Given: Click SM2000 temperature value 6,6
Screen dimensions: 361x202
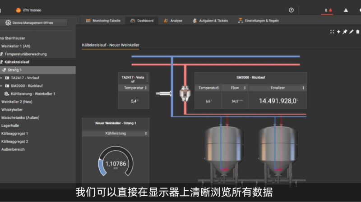Looking at the screenshot, I should click(208, 101).
